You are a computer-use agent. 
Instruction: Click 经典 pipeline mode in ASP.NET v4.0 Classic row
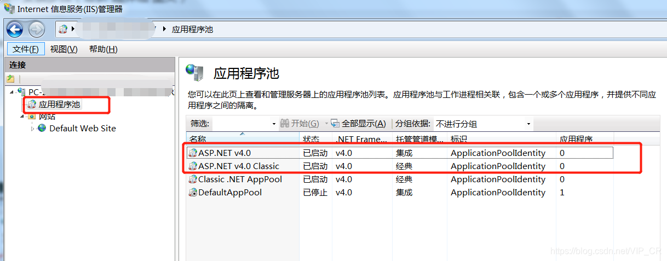(x=404, y=166)
